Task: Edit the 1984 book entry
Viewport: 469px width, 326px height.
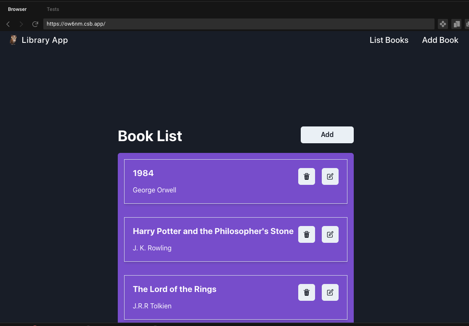Action: 330,176
